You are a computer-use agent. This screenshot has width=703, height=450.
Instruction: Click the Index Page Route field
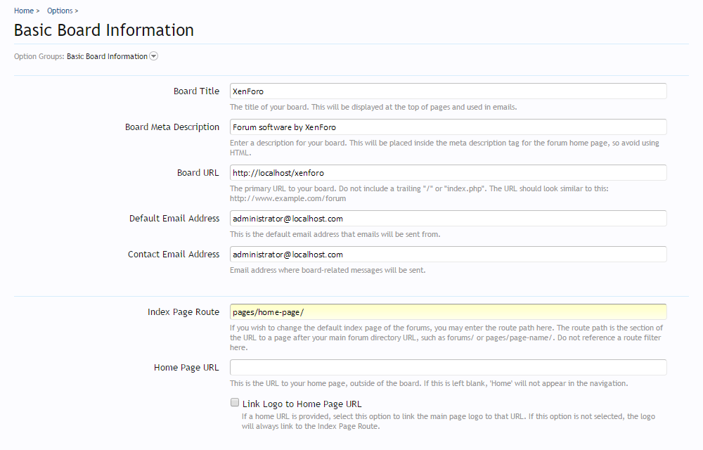[448, 312]
